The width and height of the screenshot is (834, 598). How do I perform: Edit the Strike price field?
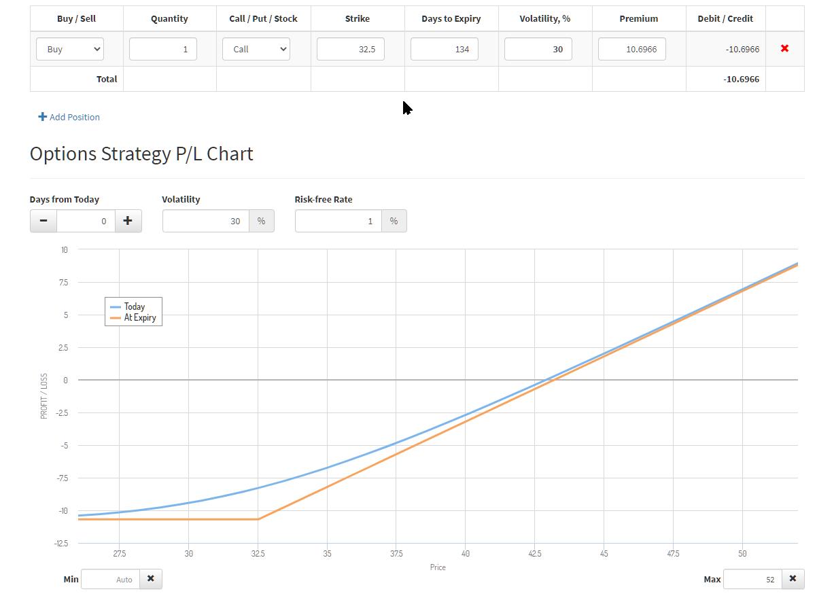point(350,49)
